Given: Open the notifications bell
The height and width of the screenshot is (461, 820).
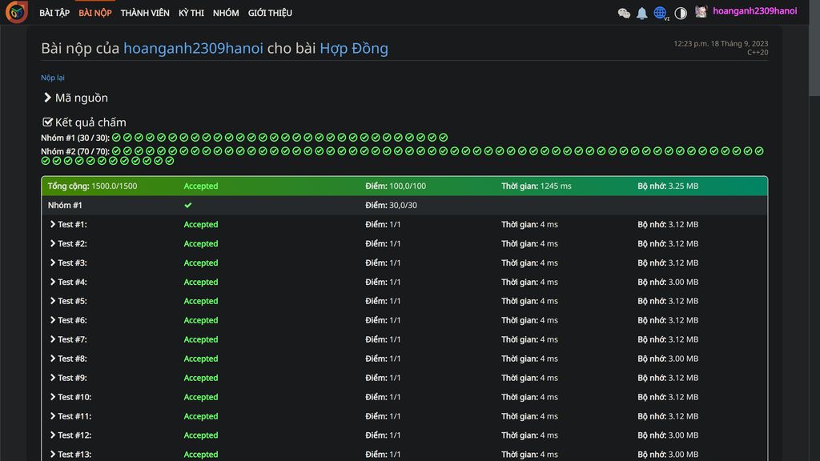Looking at the screenshot, I should coord(641,13).
